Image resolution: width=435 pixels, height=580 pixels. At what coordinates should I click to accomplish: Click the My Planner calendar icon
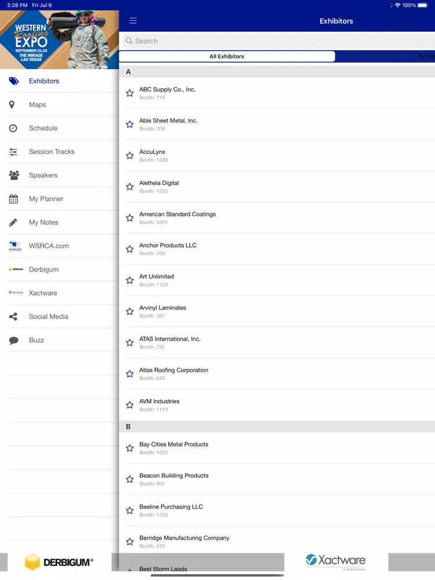tap(13, 199)
